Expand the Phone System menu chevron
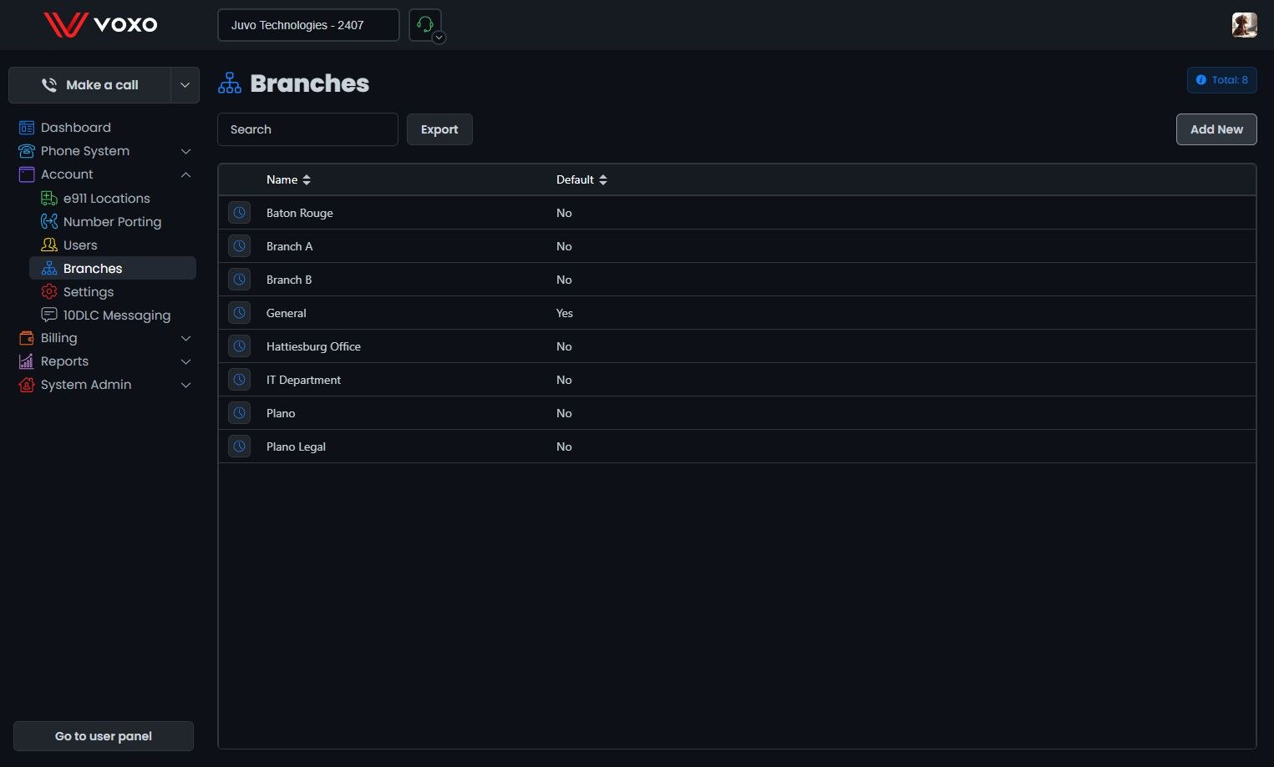1274x767 pixels. [x=186, y=151]
